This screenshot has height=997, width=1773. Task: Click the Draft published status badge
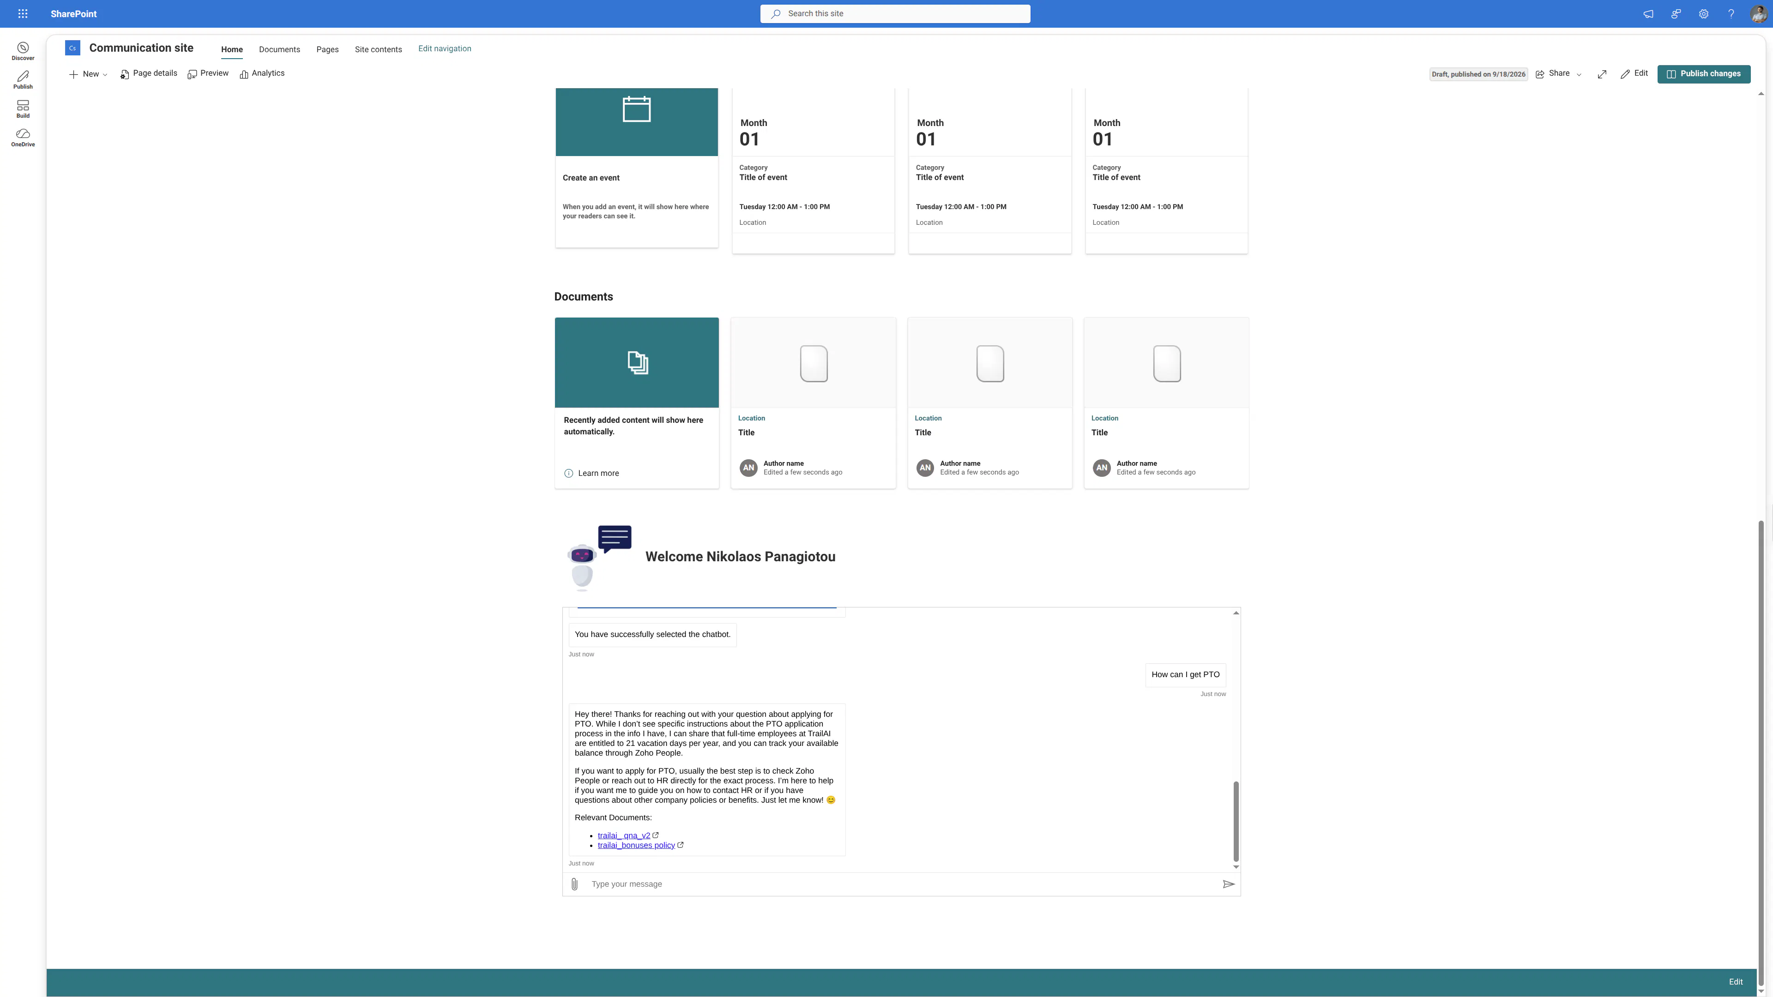[1478, 74]
